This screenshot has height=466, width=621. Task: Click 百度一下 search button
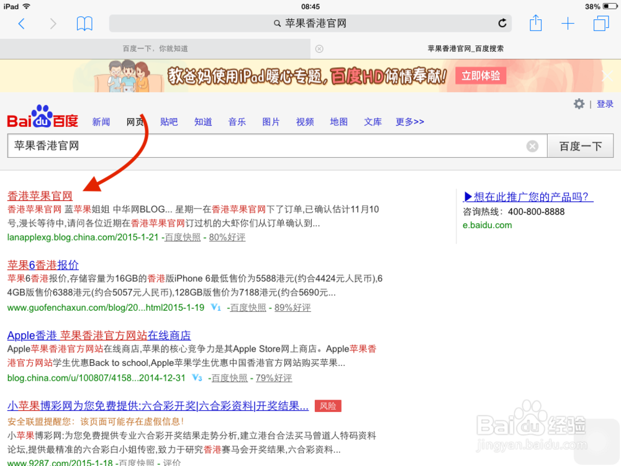580,146
